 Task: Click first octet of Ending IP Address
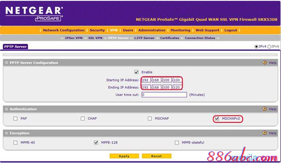[x=146, y=87]
